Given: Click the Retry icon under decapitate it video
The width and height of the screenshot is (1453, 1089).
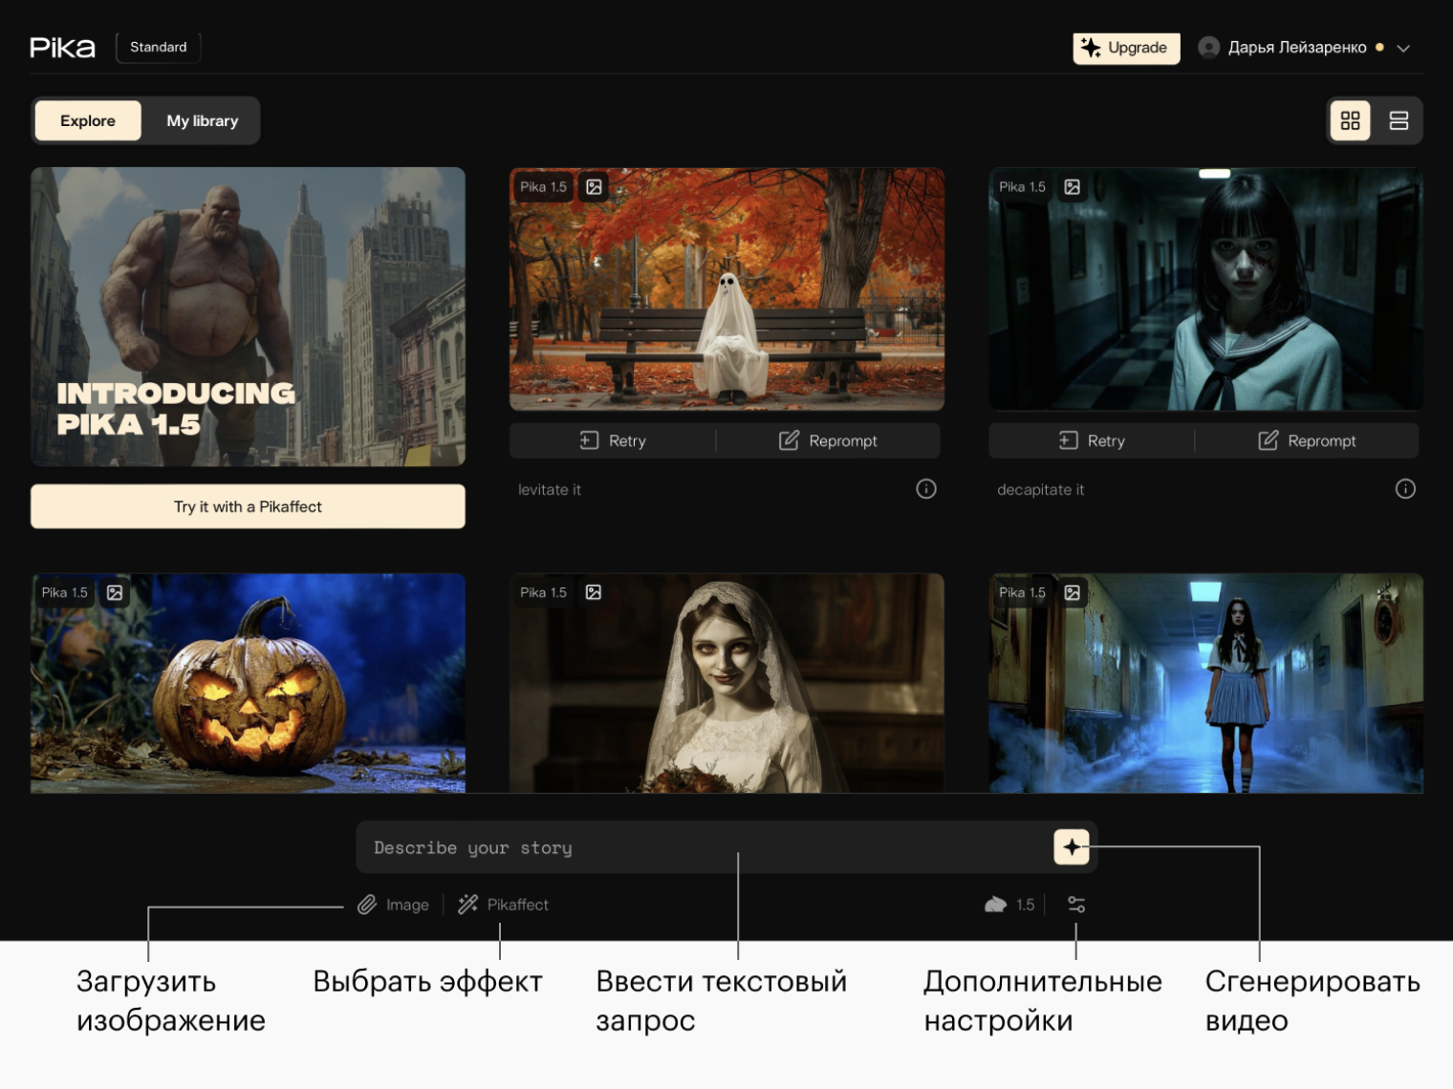Looking at the screenshot, I should [1068, 440].
